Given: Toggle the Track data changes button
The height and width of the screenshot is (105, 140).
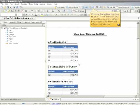Looking at the screenshot, I should pos(85,7).
